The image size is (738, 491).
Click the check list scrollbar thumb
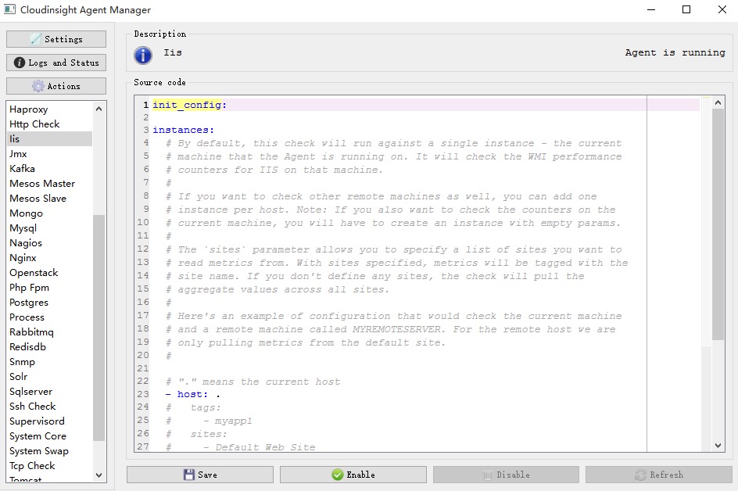coord(99,328)
